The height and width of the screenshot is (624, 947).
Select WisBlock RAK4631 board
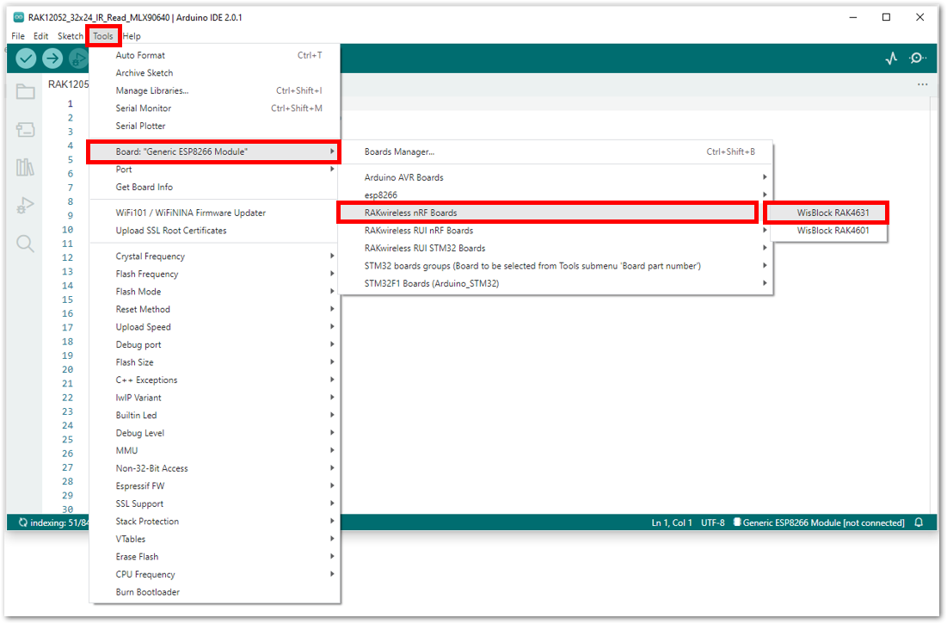click(x=827, y=213)
